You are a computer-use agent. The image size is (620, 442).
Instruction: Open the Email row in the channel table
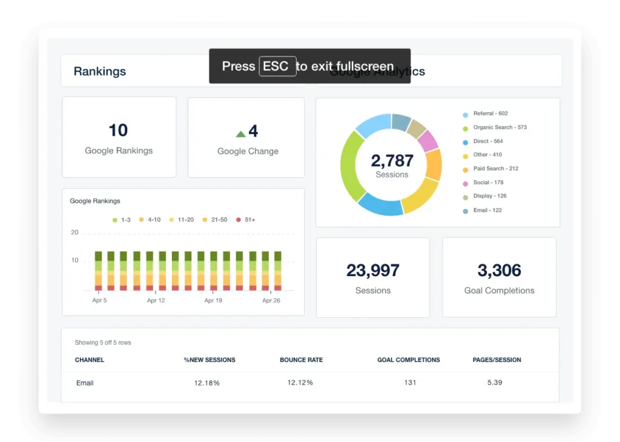(85, 383)
